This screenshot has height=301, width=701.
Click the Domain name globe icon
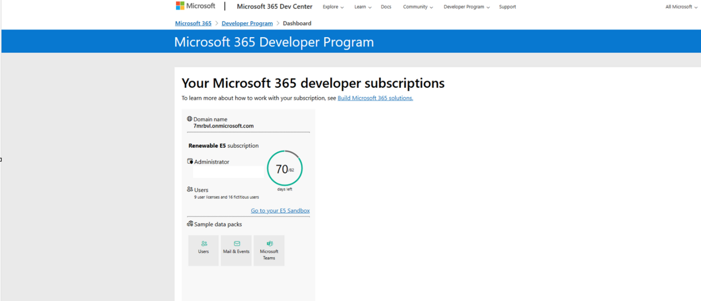pos(189,119)
